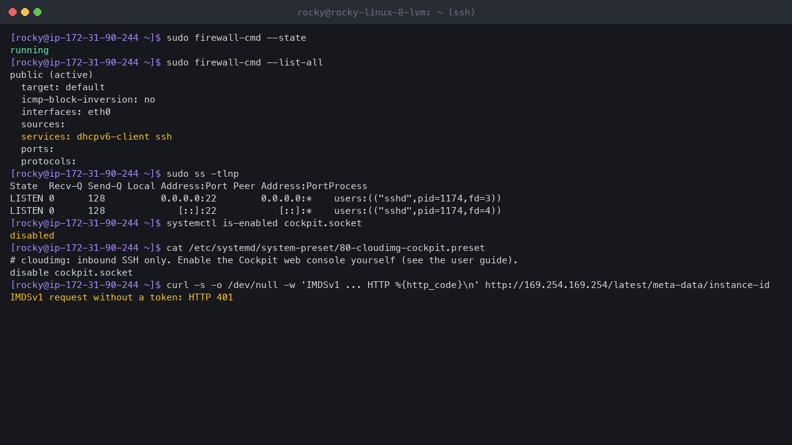792x445 pixels.
Task: Click the command "systemctl is-enabled cockpit.socket"
Action: [264, 223]
